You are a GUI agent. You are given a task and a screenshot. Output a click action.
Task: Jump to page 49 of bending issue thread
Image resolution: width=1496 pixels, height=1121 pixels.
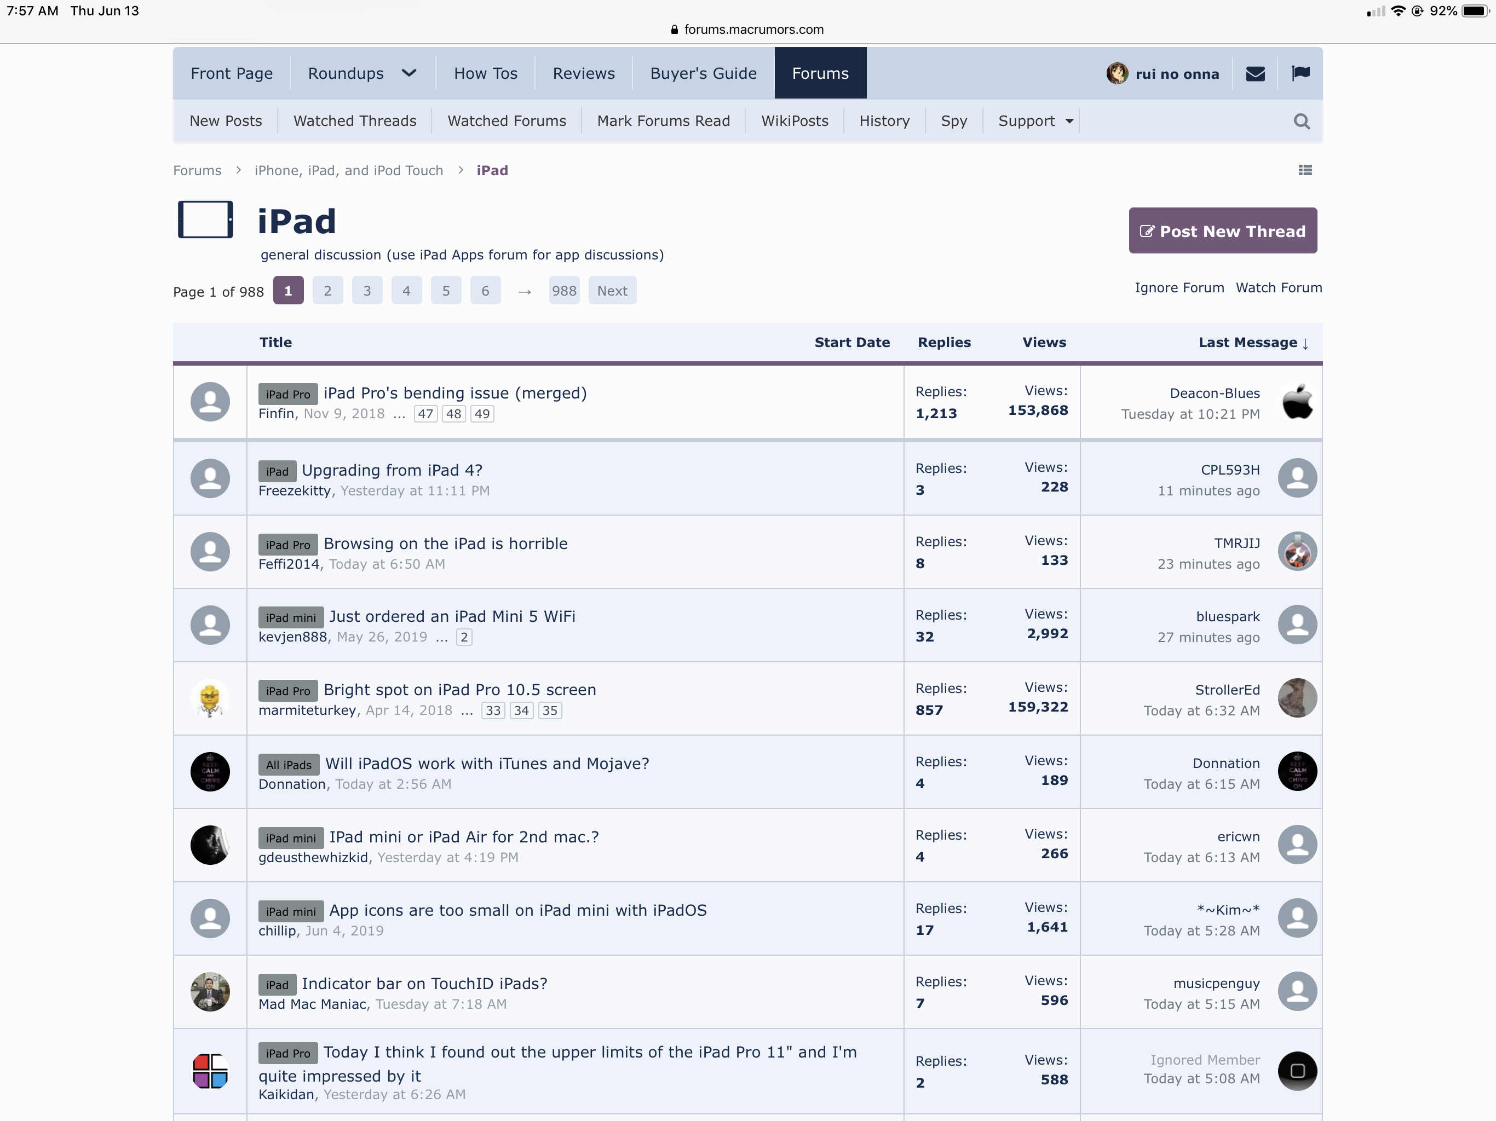(482, 414)
